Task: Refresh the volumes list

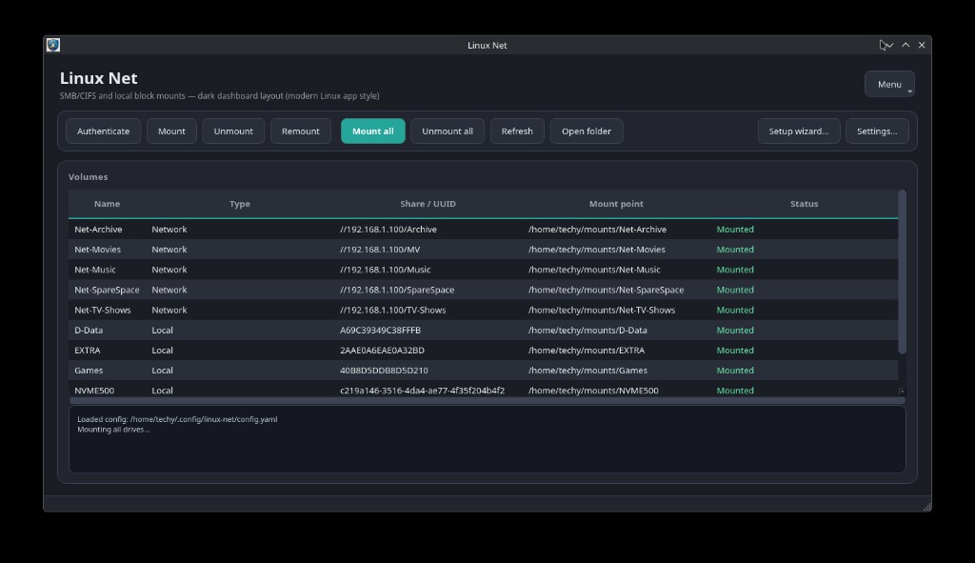Action: [517, 131]
